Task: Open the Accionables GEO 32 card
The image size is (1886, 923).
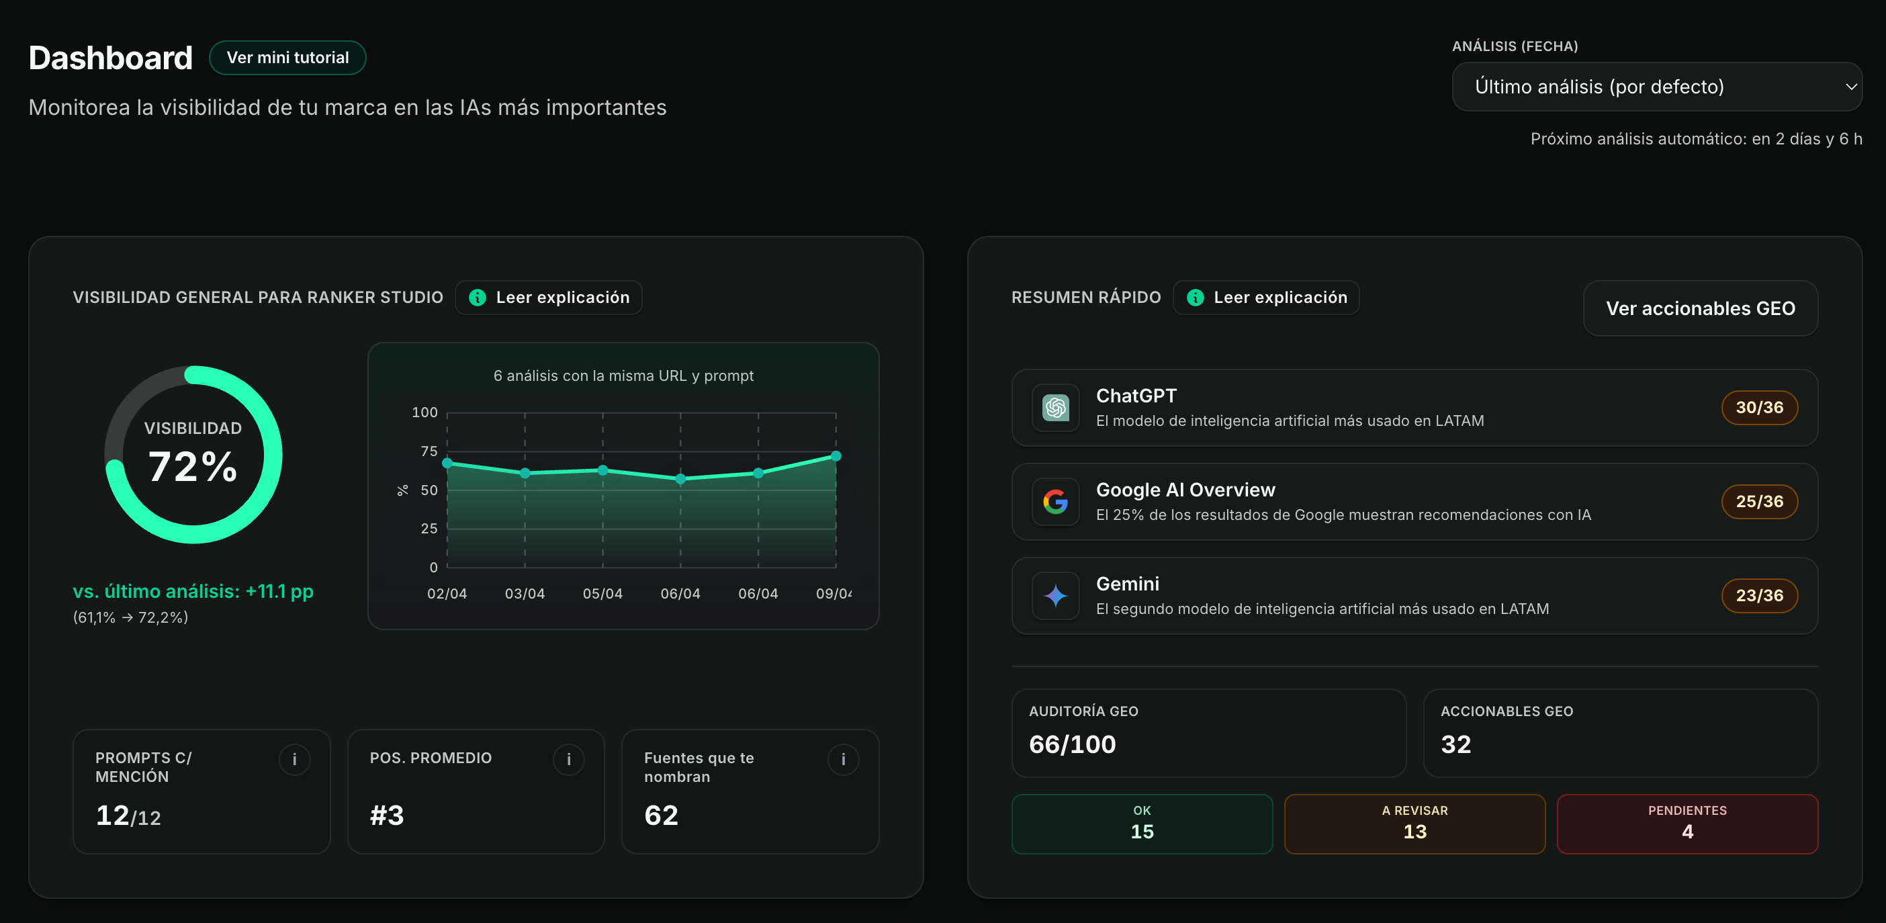Action: tap(1620, 734)
